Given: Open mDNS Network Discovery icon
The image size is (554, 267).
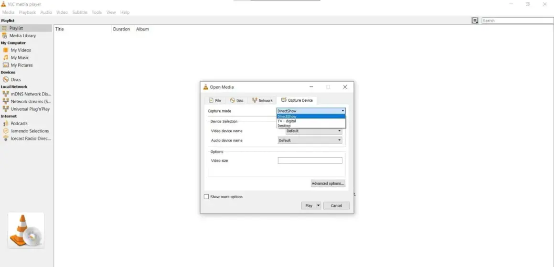Looking at the screenshot, I should coord(6,94).
